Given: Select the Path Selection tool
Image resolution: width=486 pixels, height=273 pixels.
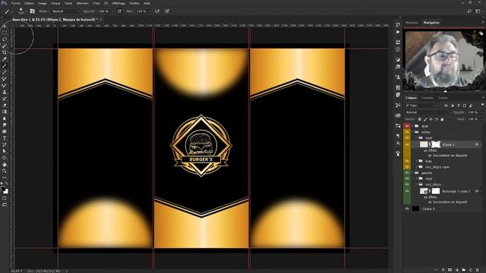Looking at the screenshot, I should point(5,151).
